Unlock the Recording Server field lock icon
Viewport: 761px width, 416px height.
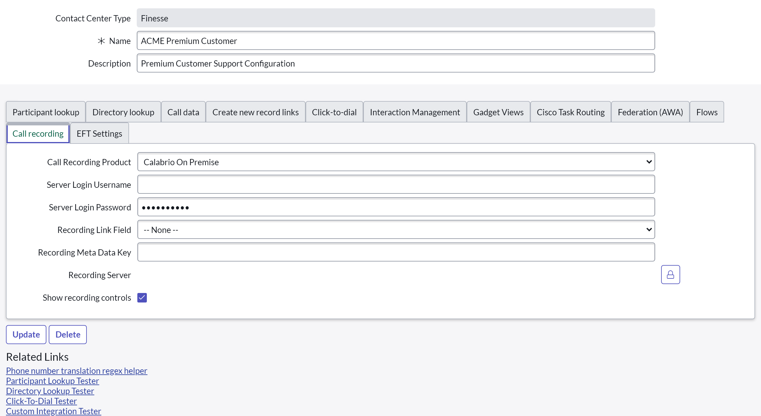click(x=670, y=275)
